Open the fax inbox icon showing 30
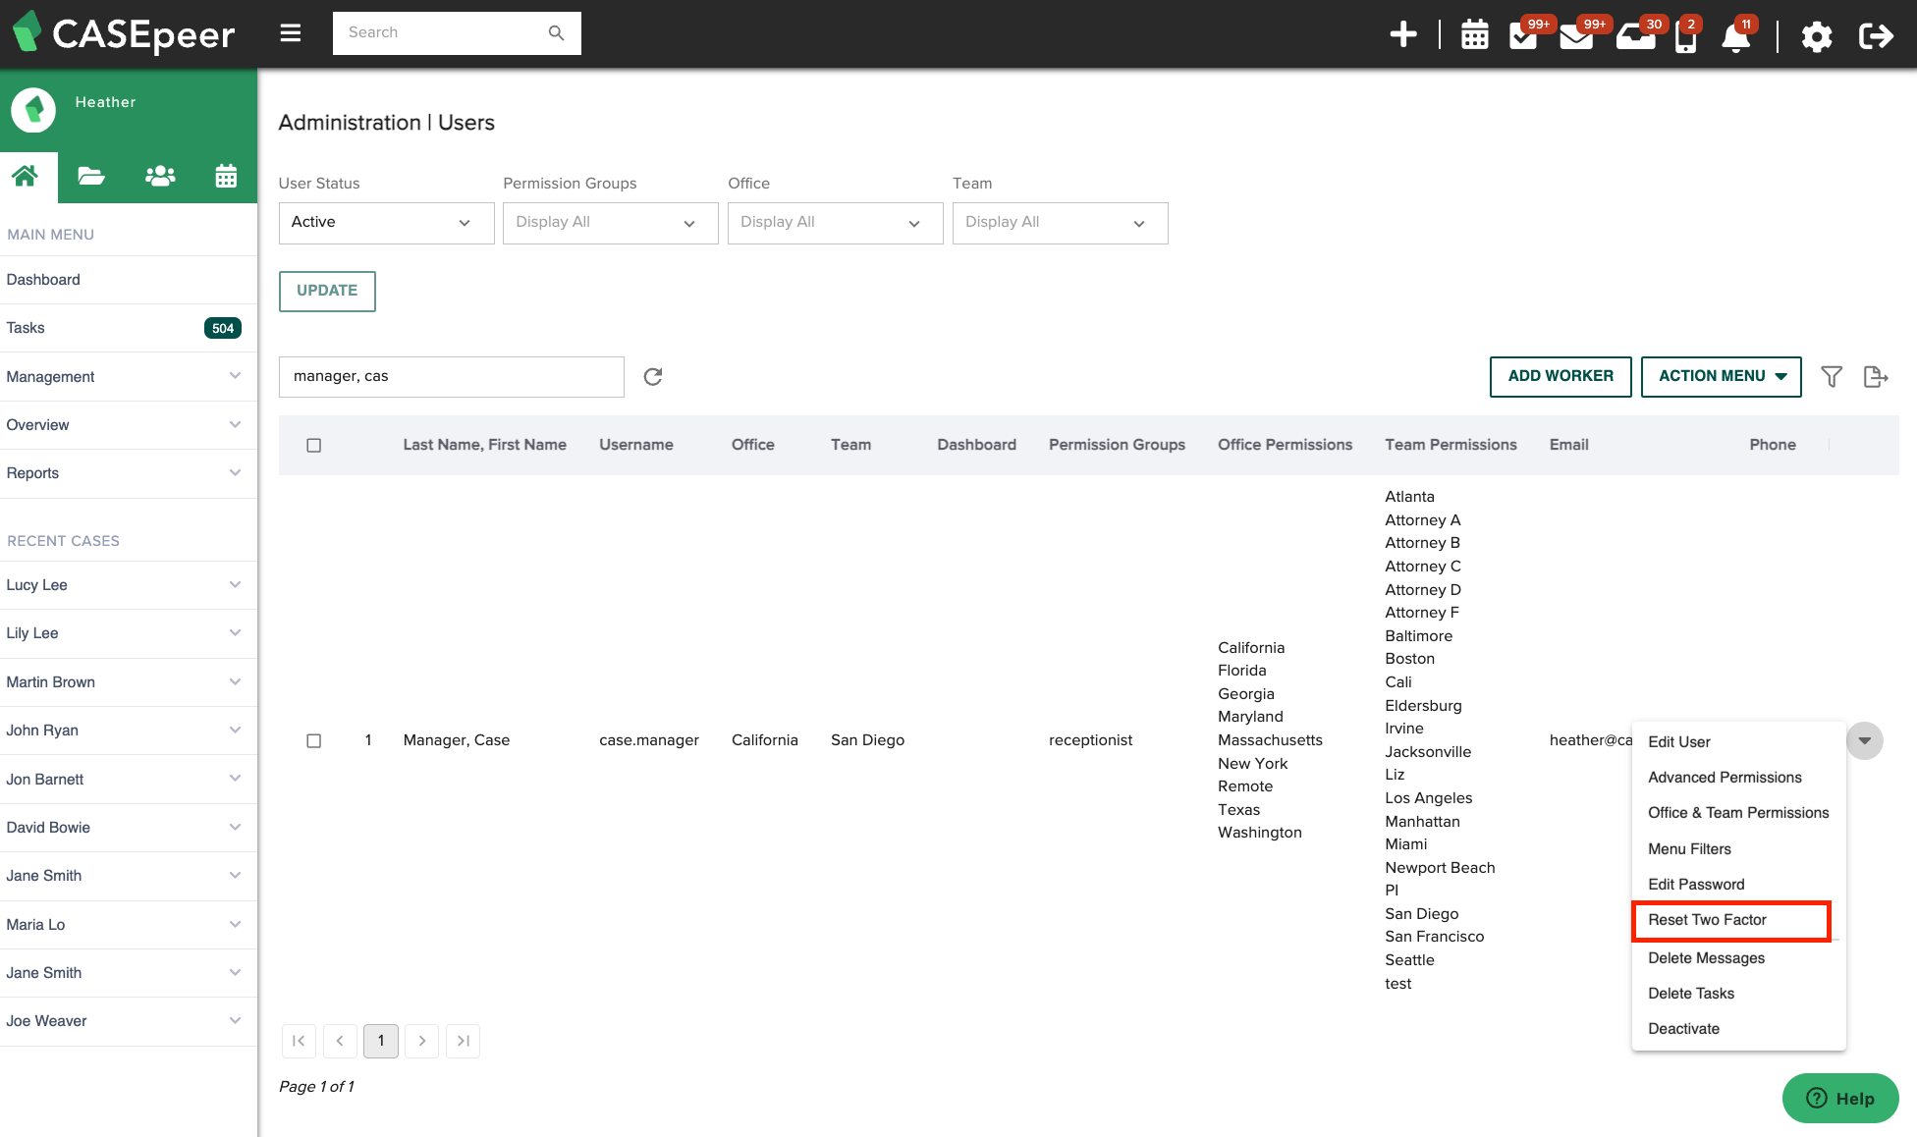Image resolution: width=1917 pixels, height=1137 pixels. 1635,35
